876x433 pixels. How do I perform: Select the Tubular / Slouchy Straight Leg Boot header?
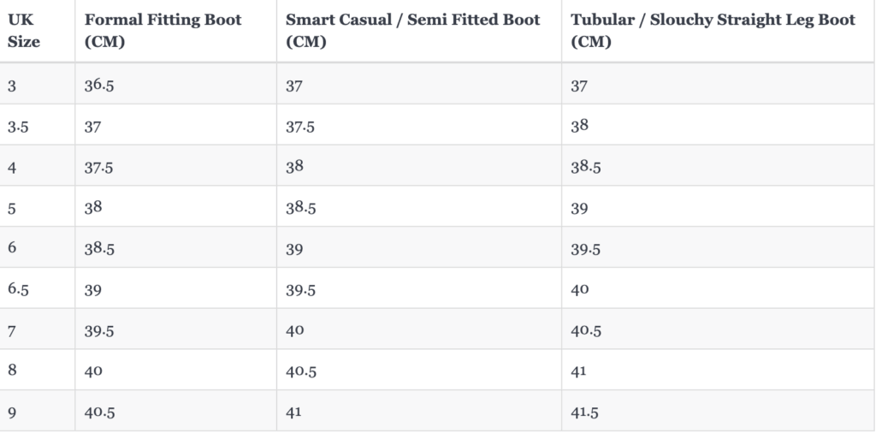[x=713, y=31]
